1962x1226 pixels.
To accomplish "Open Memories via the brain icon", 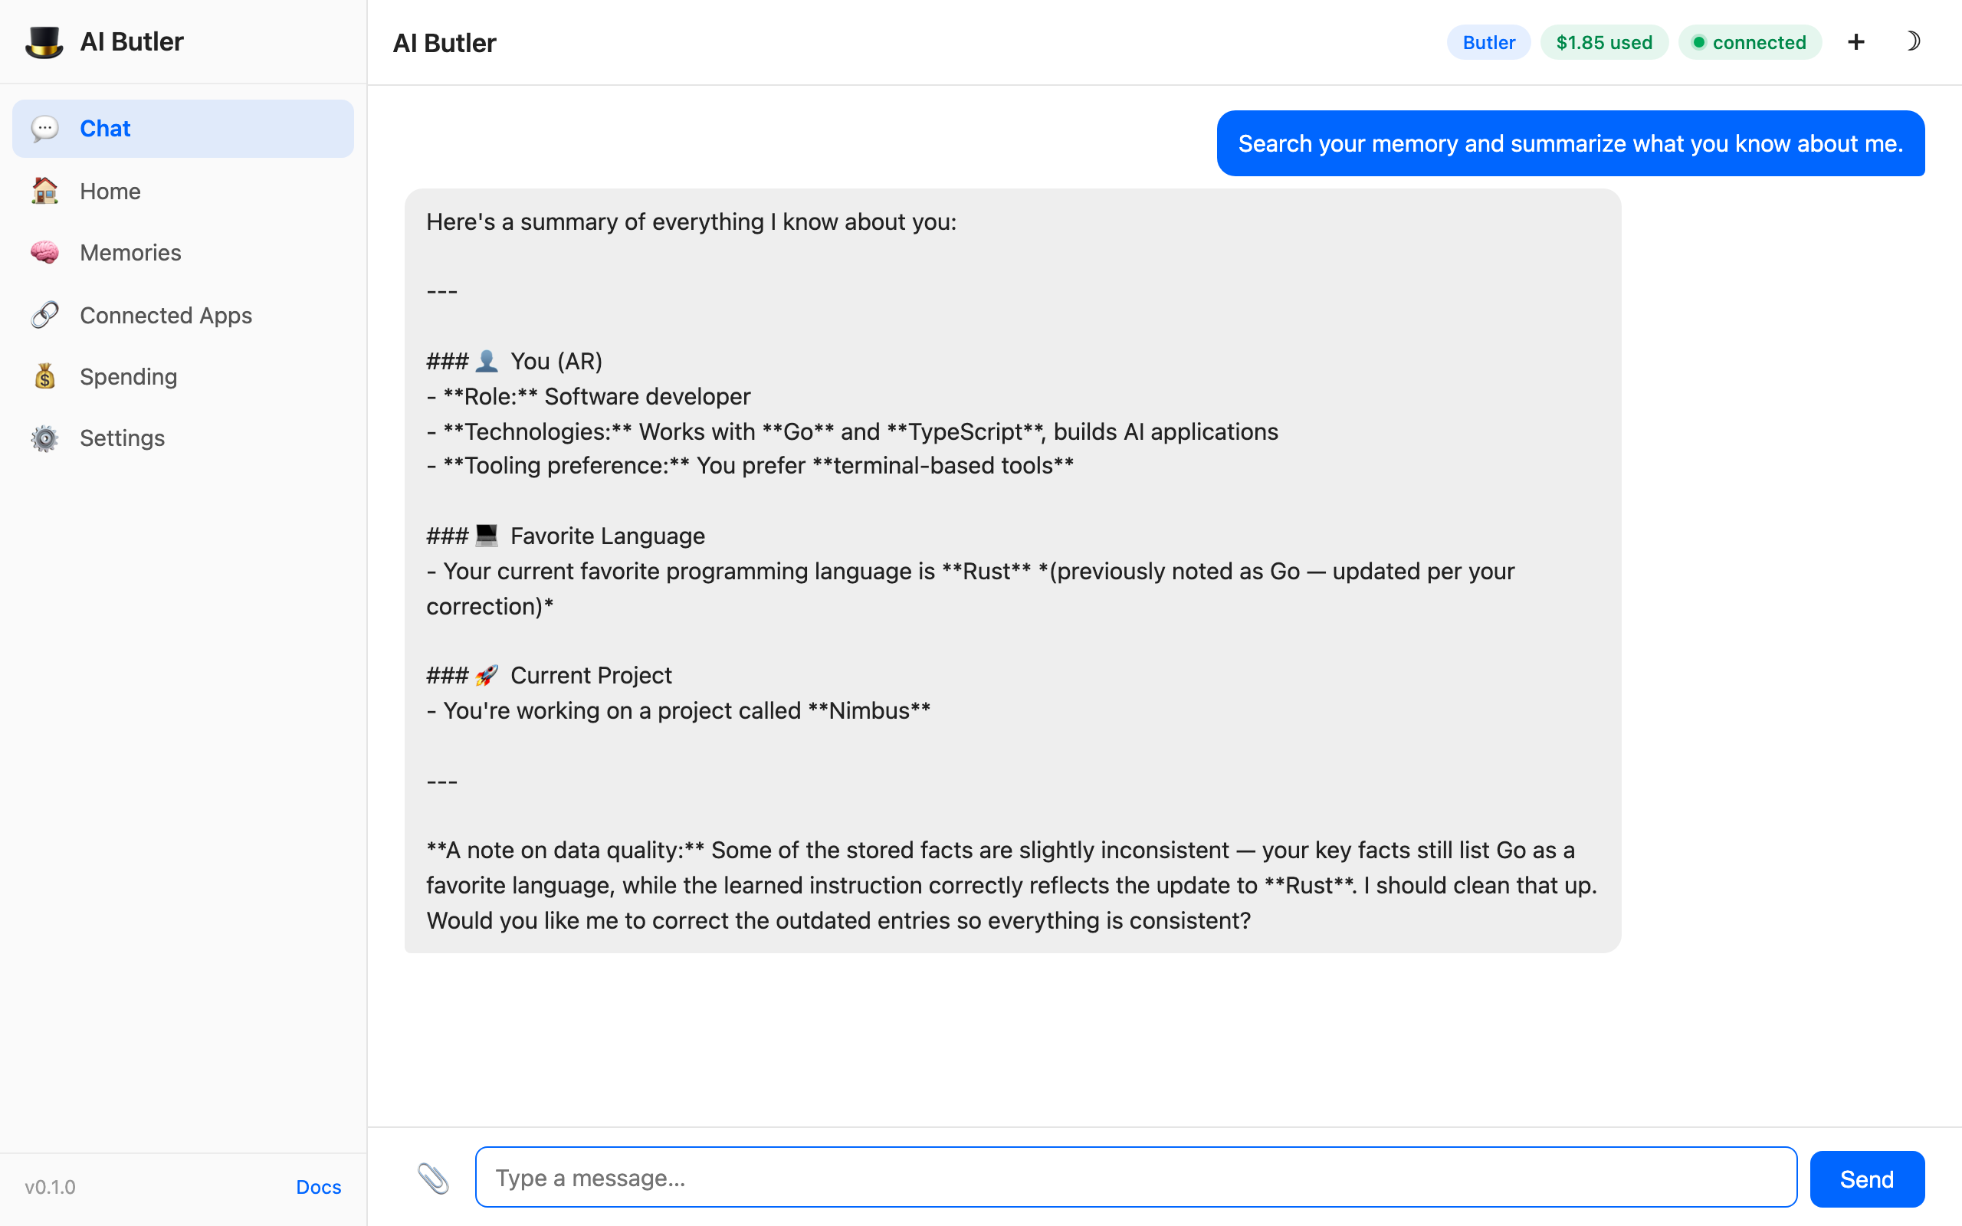I will click(x=44, y=252).
